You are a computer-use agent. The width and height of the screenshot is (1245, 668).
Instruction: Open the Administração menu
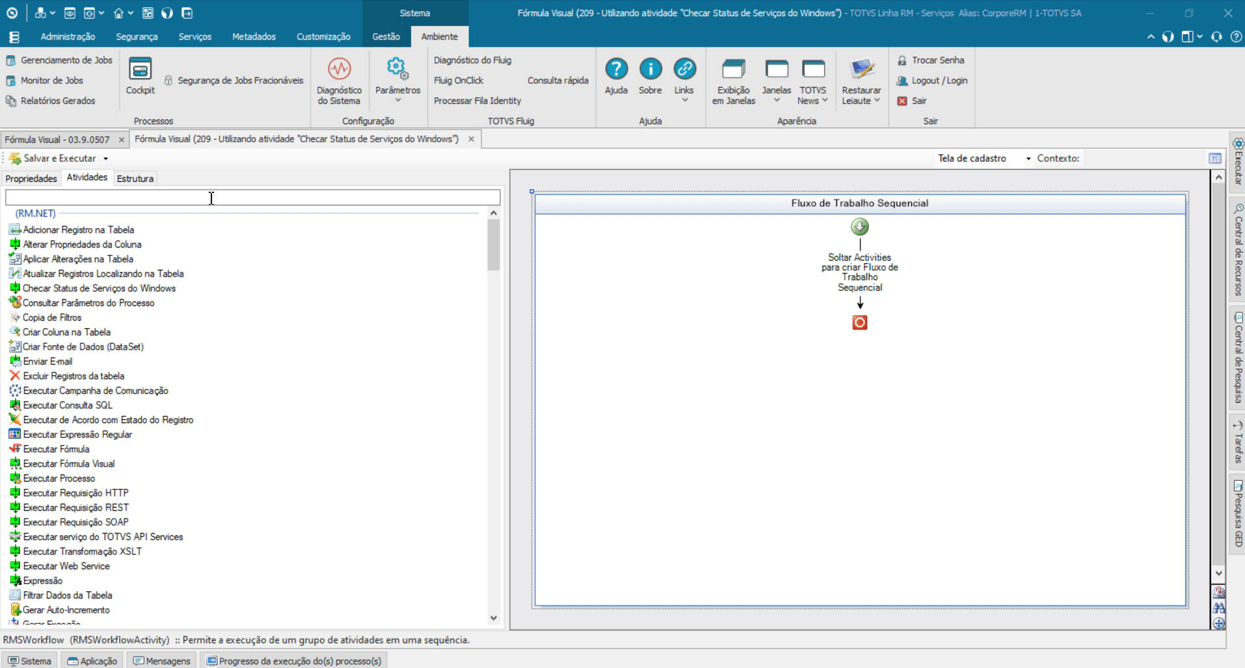coord(68,37)
